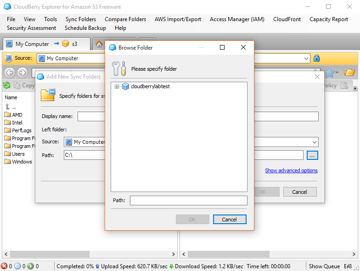Open the CloudFront menu
360x271 pixels.
(287, 19)
